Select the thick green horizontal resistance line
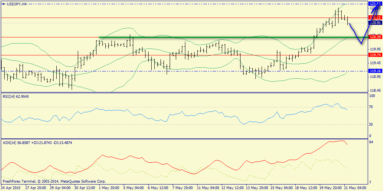 (x=233, y=37)
